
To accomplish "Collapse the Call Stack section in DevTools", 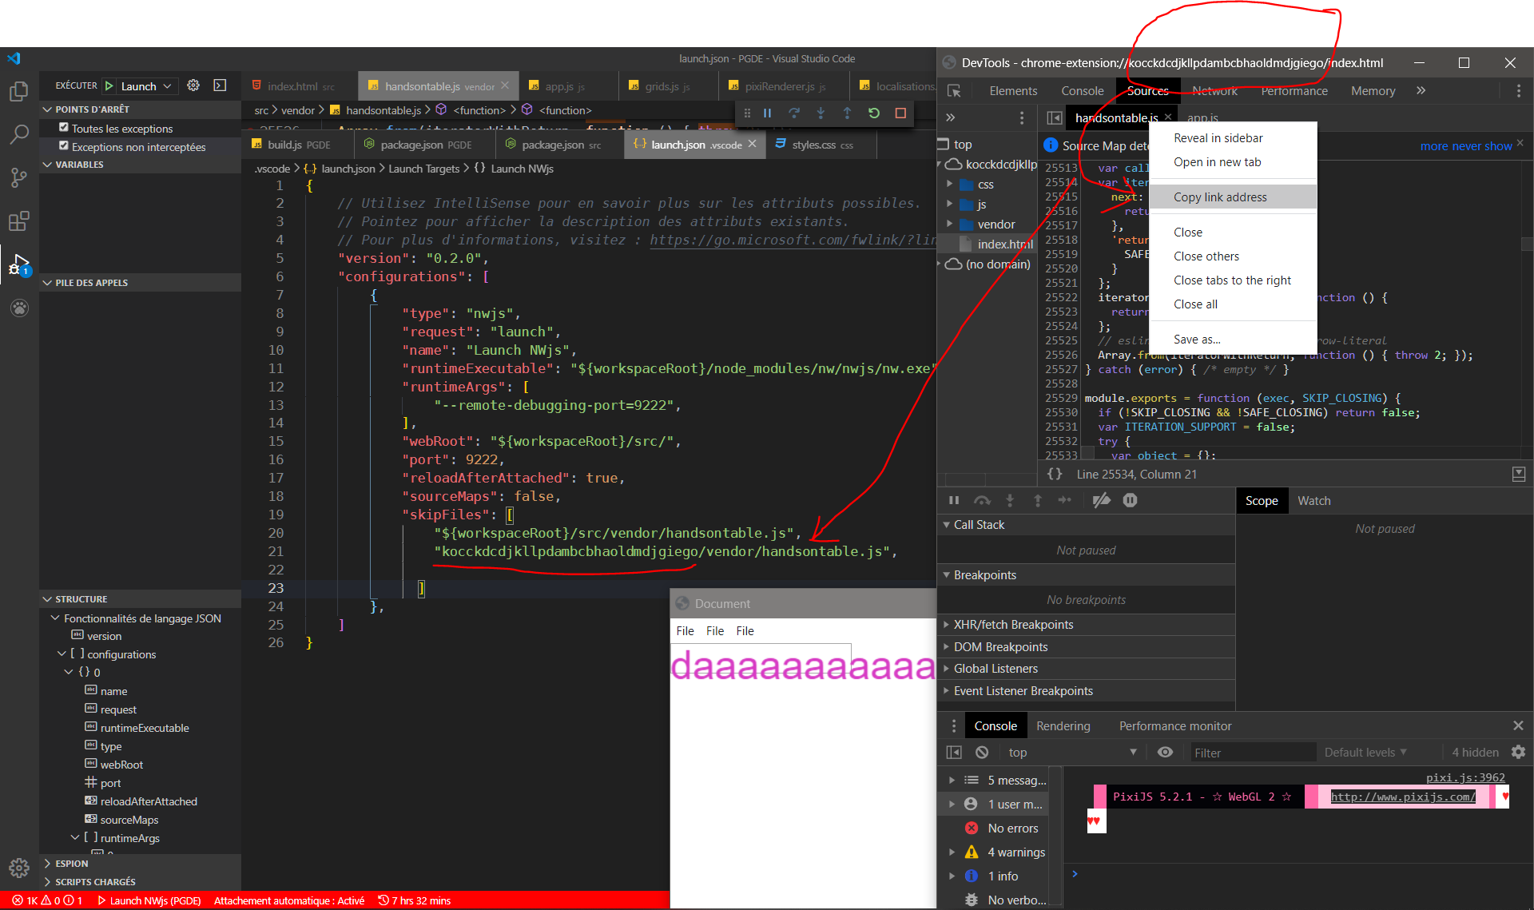I will (948, 524).
